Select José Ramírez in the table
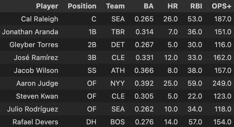This screenshot has height=127, width=234. click(x=36, y=58)
